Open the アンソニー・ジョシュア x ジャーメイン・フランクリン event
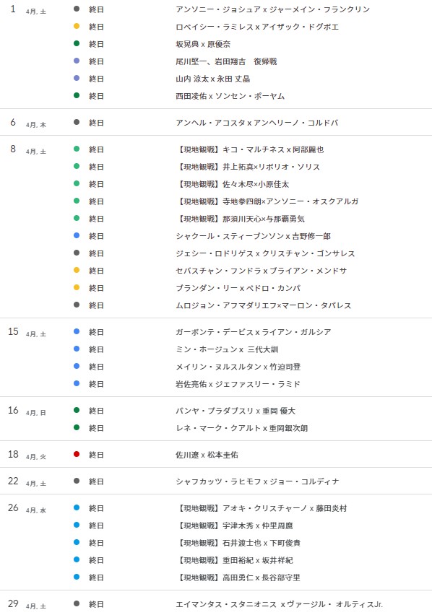This screenshot has height=615, width=432. (x=272, y=9)
